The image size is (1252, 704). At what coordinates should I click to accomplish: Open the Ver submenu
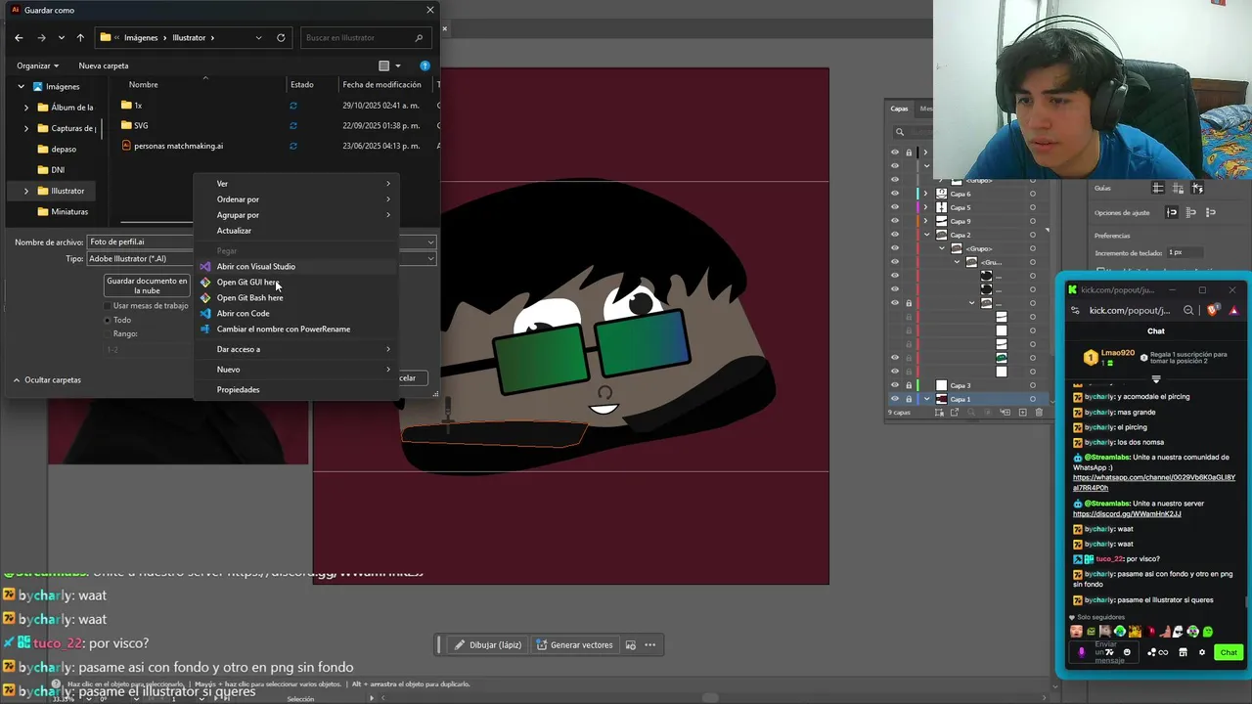pos(295,184)
